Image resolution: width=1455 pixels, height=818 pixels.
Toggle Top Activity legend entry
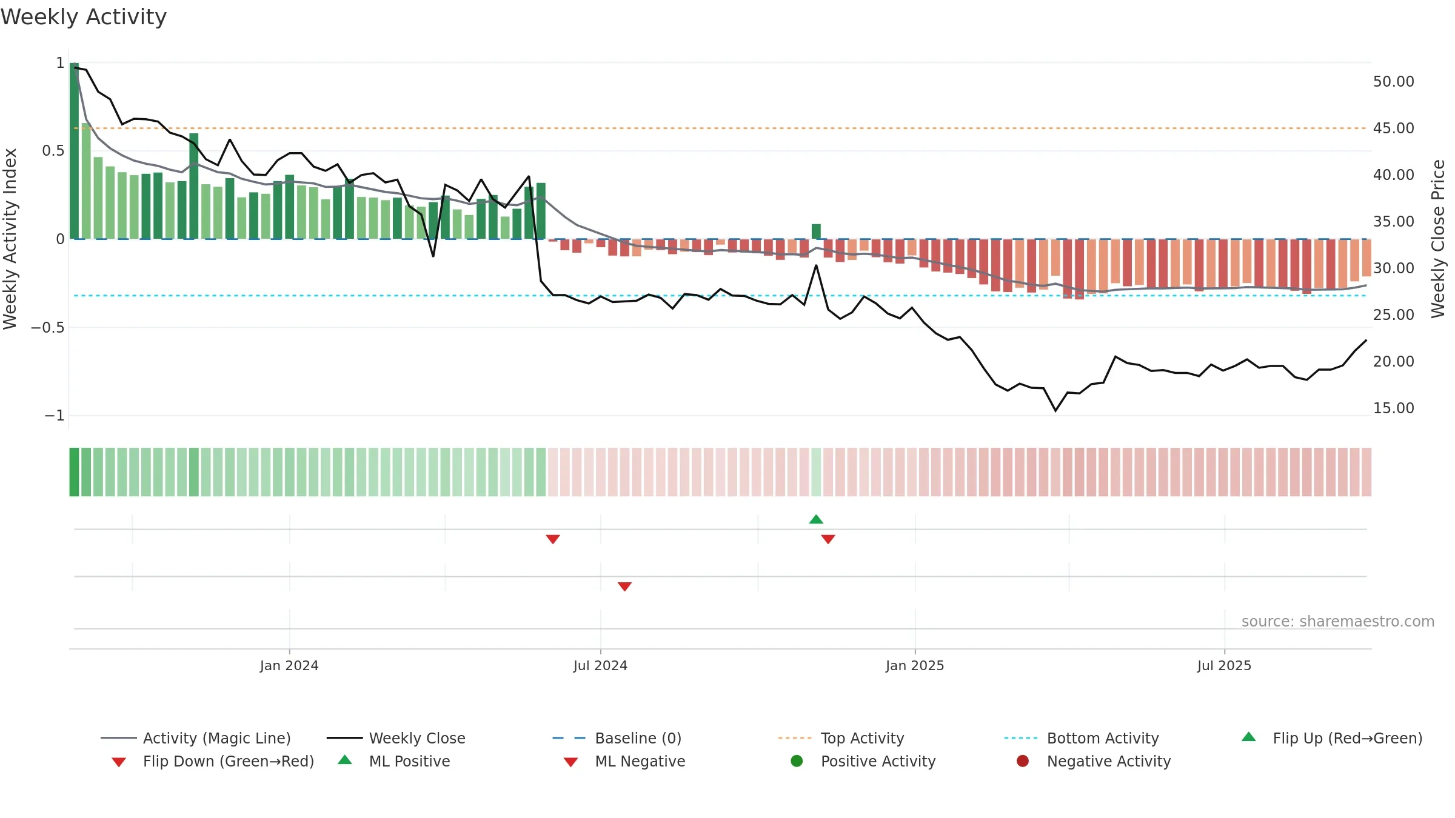click(841, 738)
